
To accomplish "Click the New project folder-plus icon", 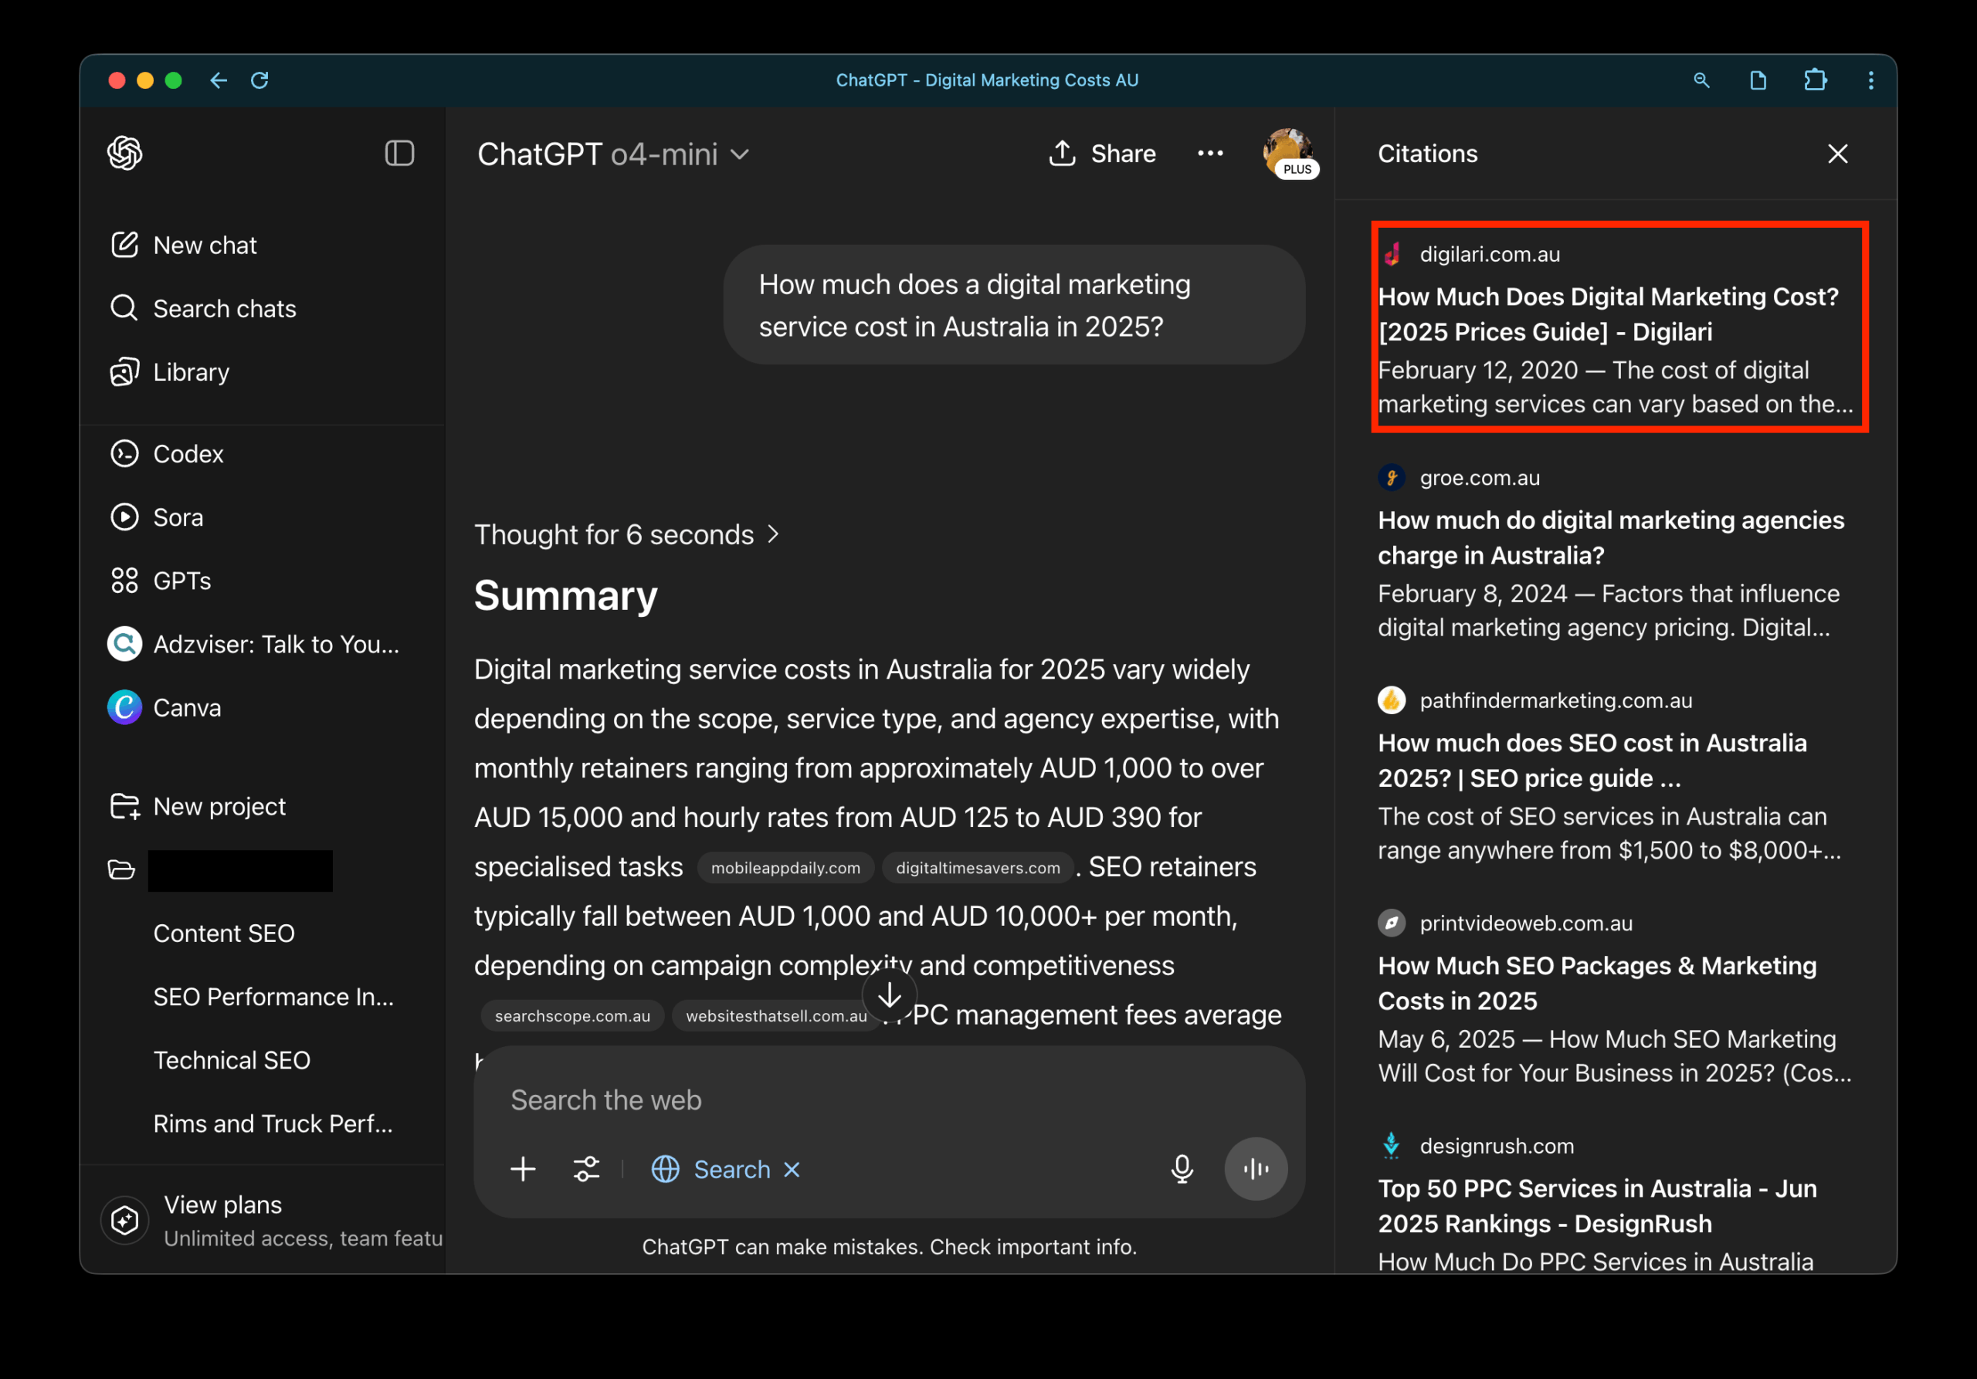I will [x=125, y=807].
